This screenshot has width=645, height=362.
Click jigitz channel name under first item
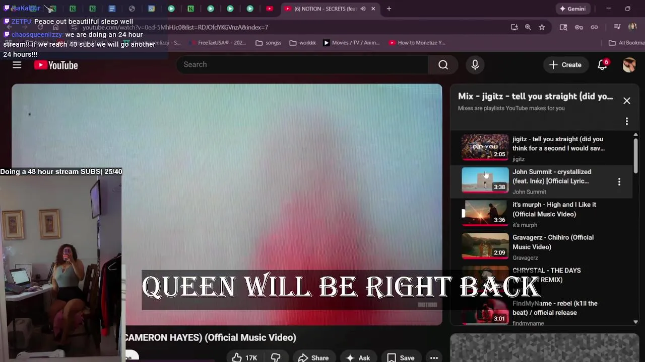coord(519,159)
